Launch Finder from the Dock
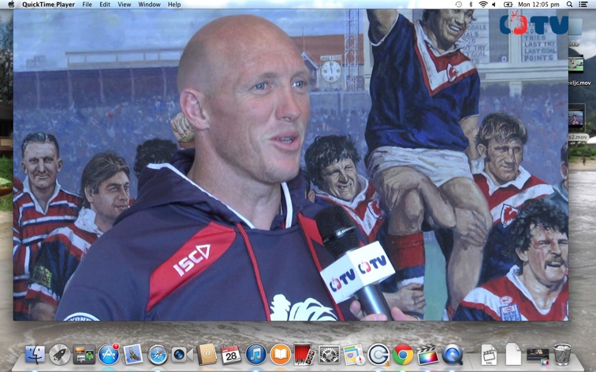The width and height of the screenshot is (596, 372). [35, 355]
